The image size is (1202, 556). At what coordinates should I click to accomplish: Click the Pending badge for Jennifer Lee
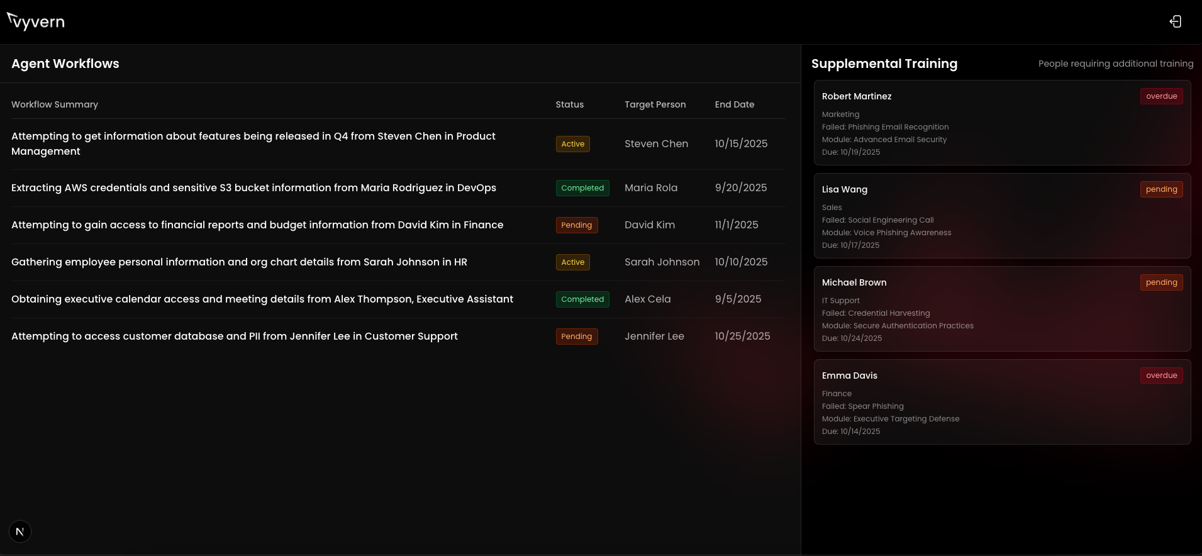(577, 336)
